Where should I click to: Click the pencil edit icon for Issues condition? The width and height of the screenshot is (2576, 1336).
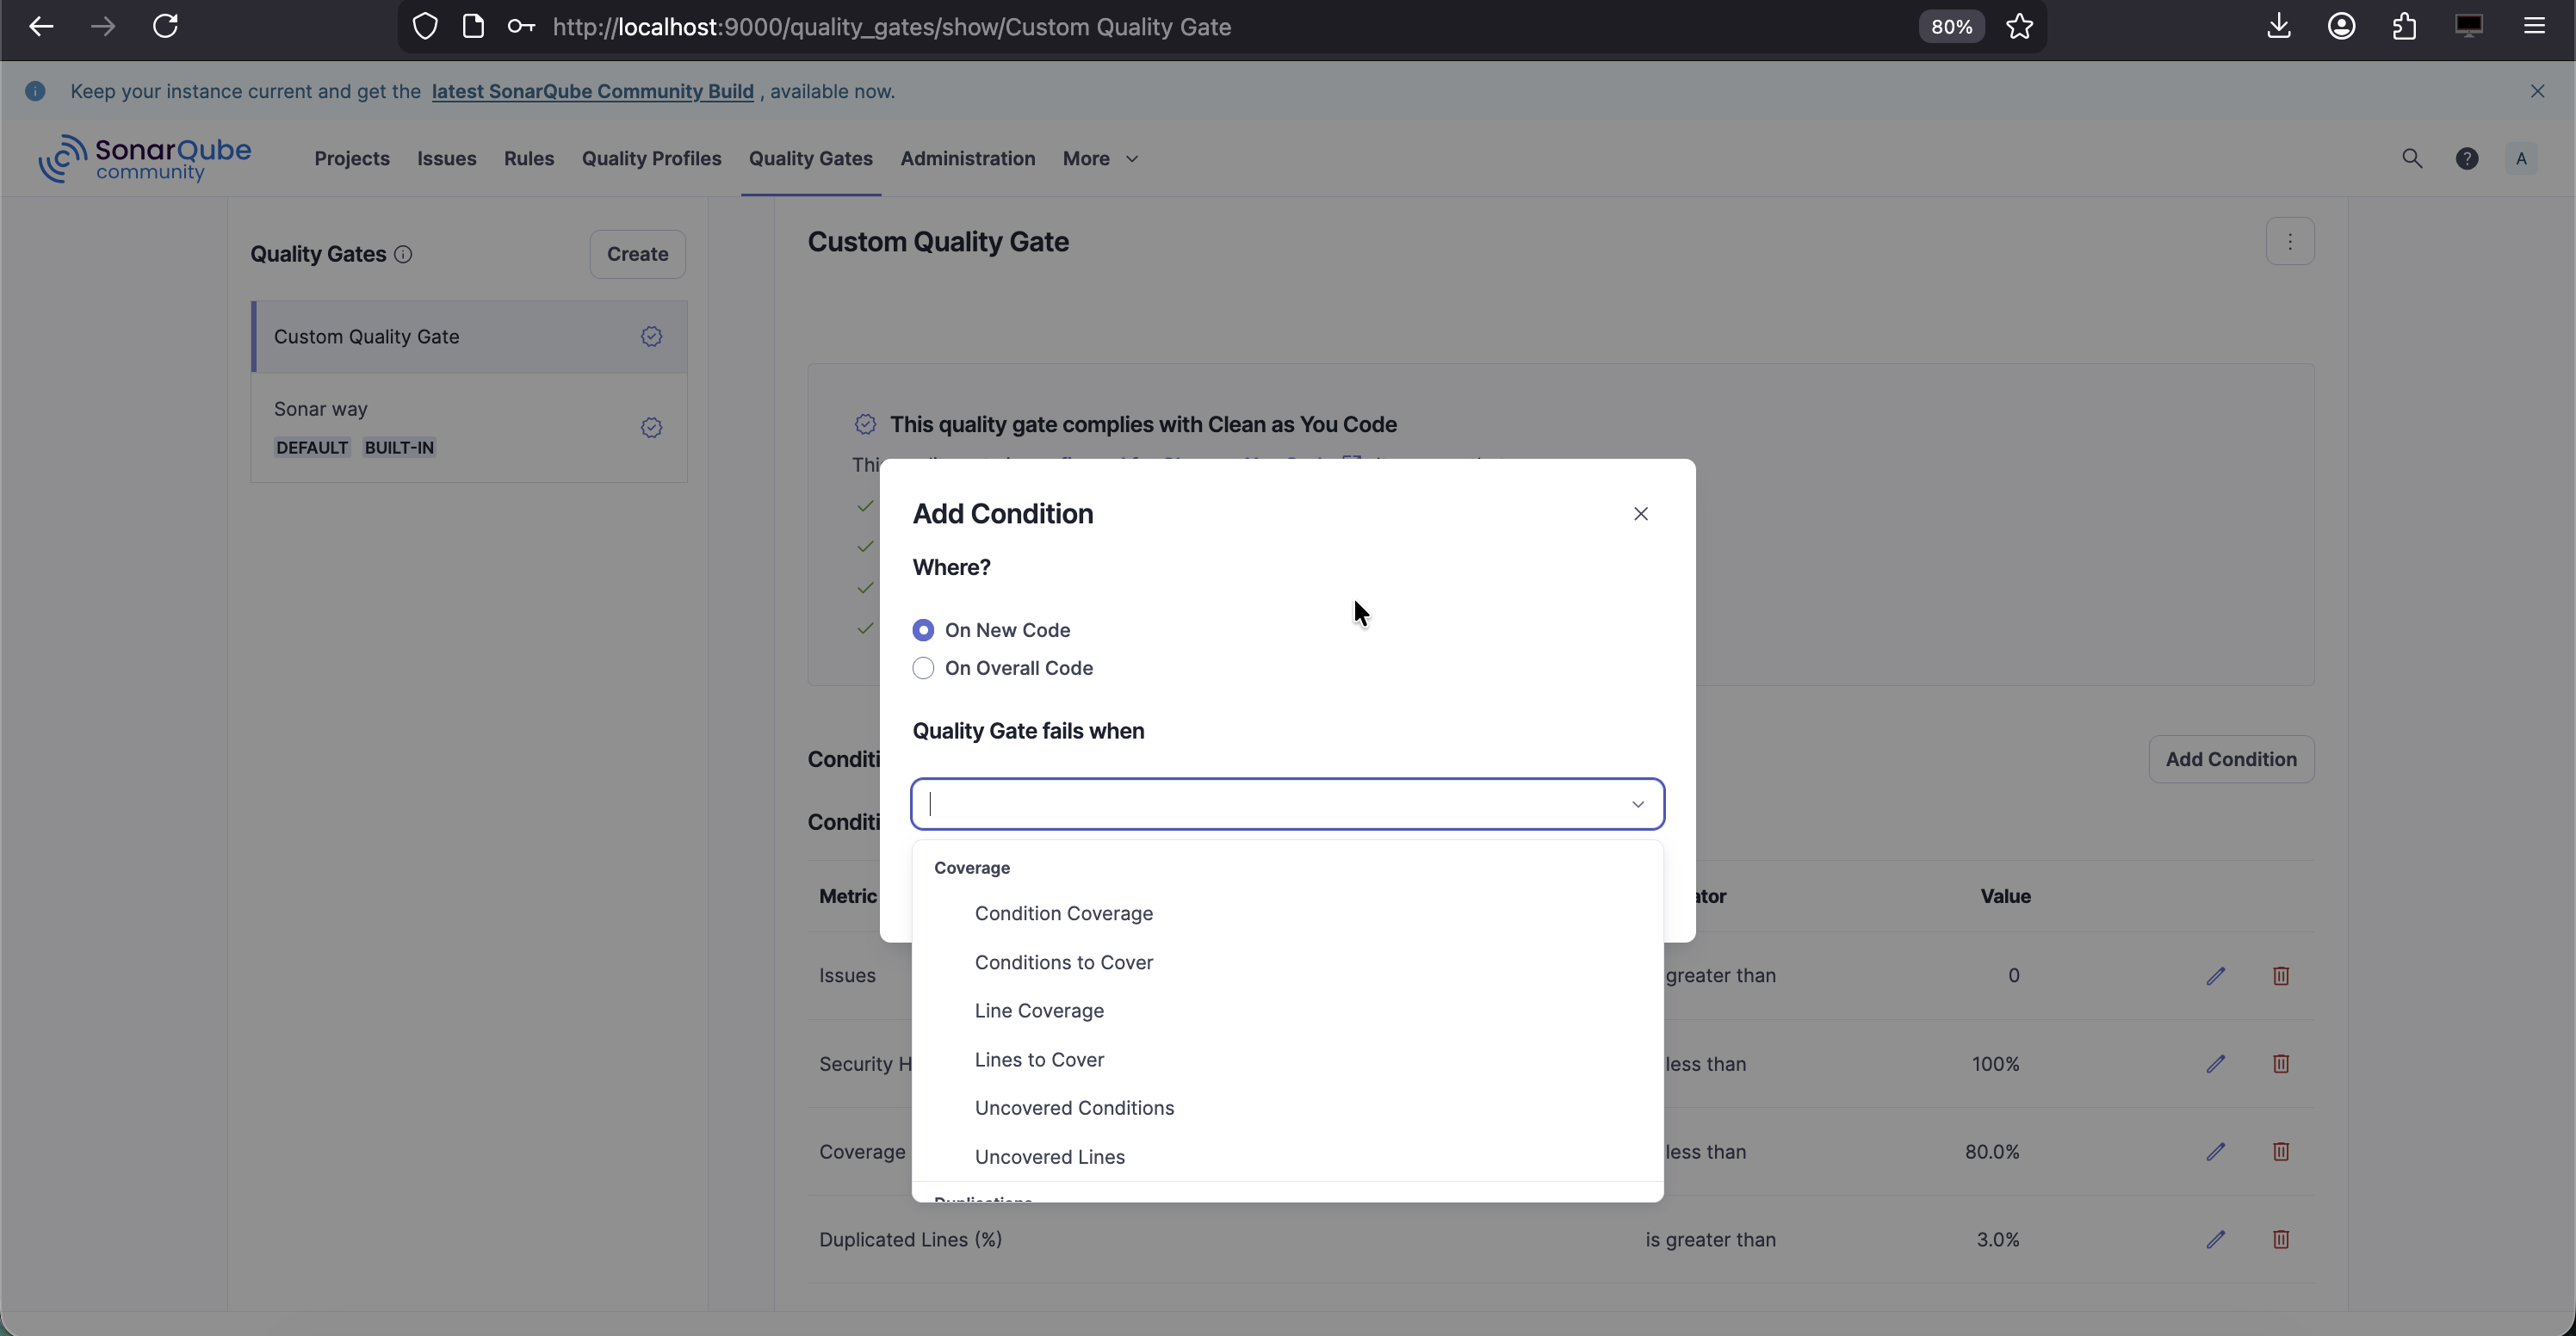click(x=2216, y=975)
